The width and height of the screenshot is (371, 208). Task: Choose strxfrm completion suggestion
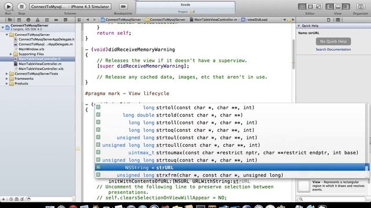pyautogui.click(x=231, y=175)
